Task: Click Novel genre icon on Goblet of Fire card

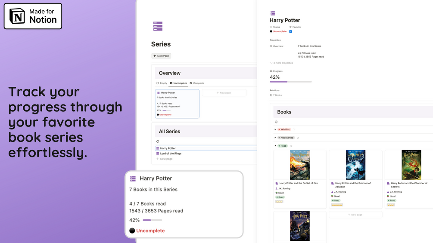Action: coord(277,193)
